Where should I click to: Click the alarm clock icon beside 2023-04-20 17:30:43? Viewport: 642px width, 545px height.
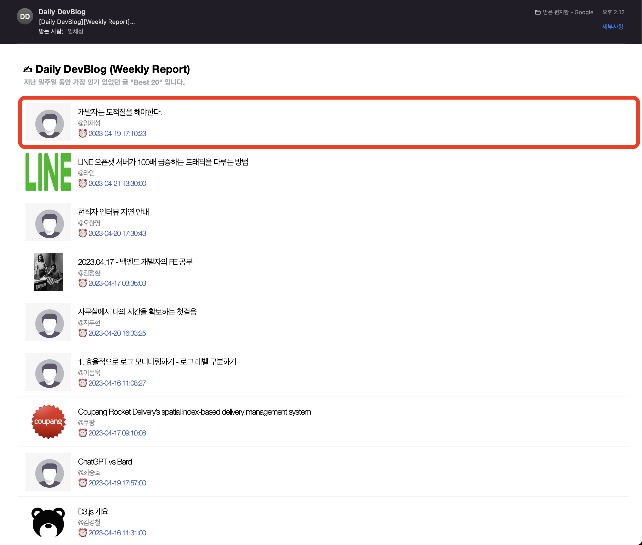tap(83, 233)
